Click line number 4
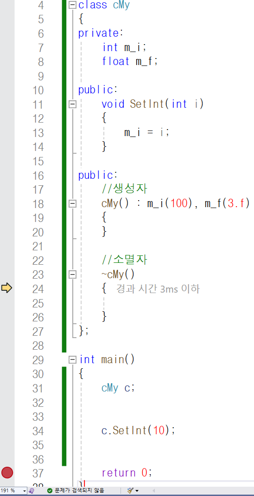This screenshot has width=254, height=496. [x=41, y=6]
